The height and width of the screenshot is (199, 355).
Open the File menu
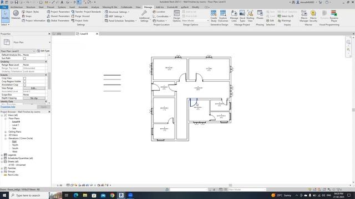4,7
